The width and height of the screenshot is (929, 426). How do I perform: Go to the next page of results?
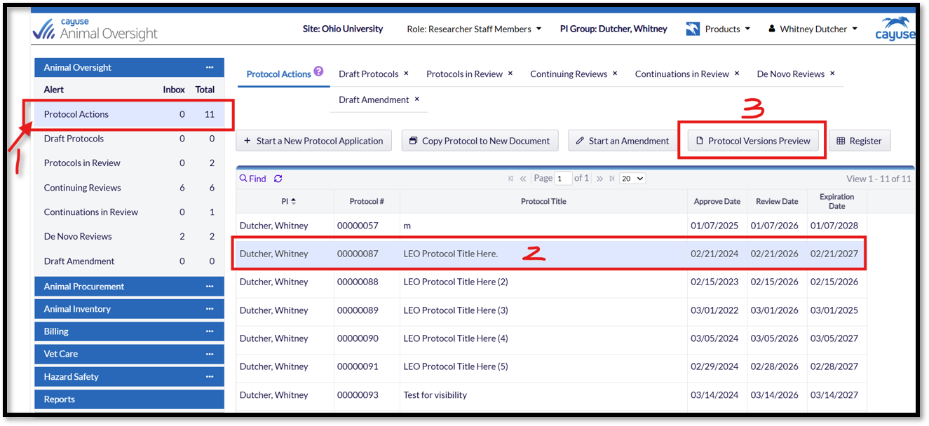coord(599,179)
